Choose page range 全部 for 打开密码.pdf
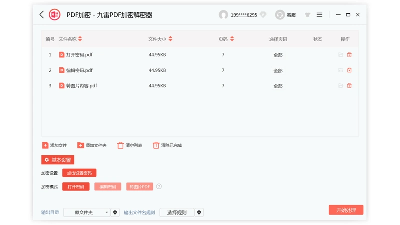 pyautogui.click(x=278, y=55)
